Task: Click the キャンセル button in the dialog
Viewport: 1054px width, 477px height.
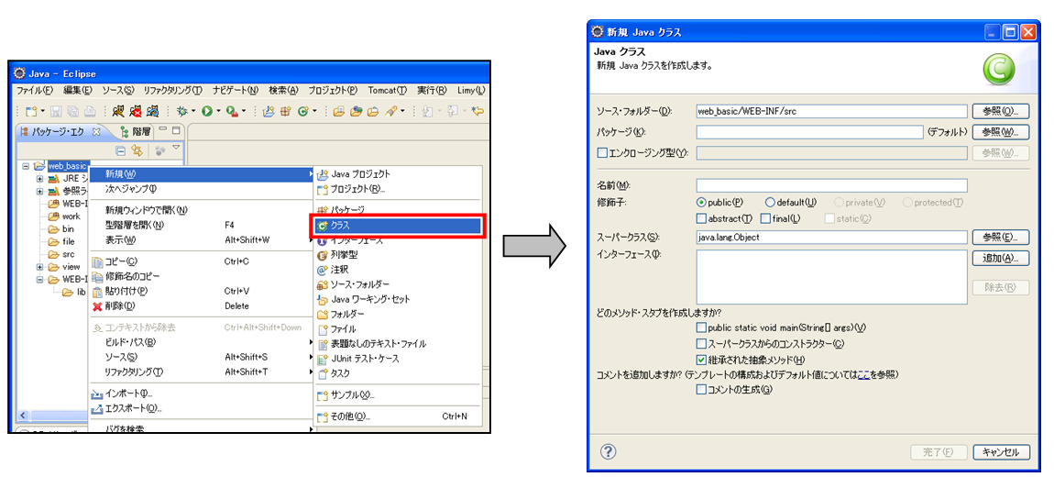Action: (1001, 452)
